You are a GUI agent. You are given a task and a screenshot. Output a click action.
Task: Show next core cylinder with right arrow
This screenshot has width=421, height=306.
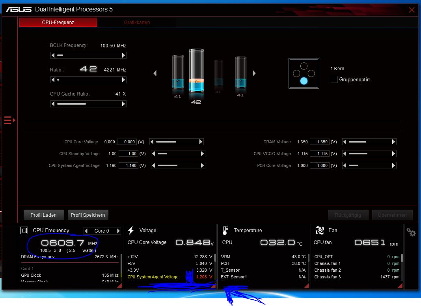tap(254, 73)
